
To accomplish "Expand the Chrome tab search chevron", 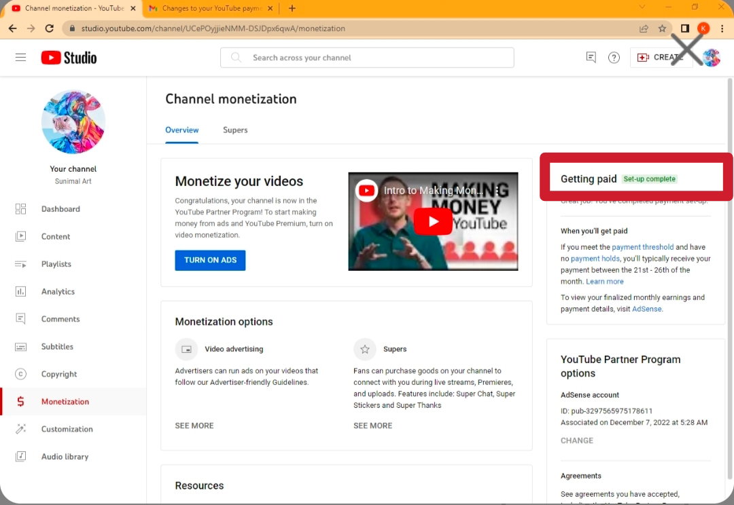I will [642, 7].
